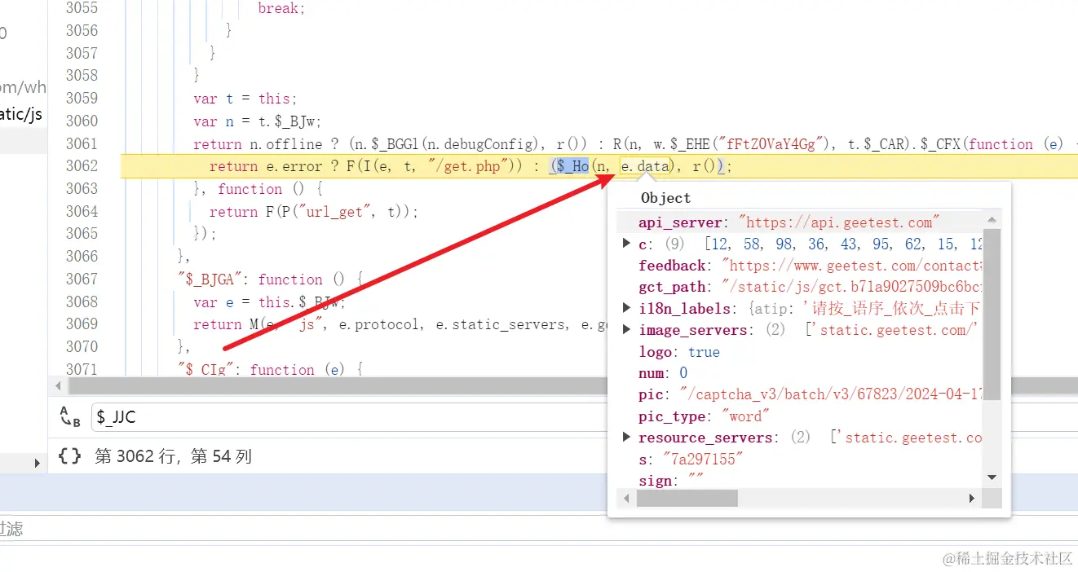Click line number 3067 in the gutter
The height and width of the screenshot is (572, 1078).
coord(82,279)
